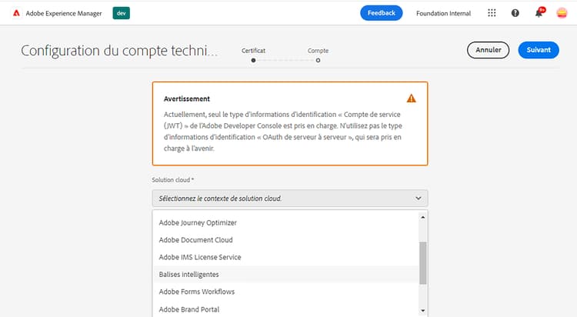Click the Annuler button

click(488, 50)
